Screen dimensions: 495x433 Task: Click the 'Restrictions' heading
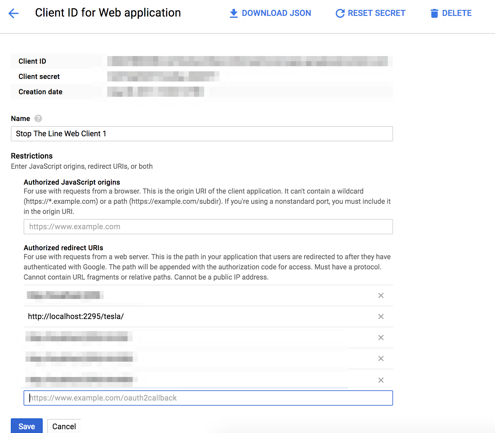pos(32,156)
